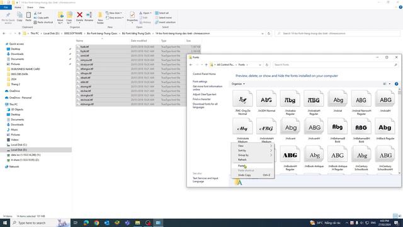Click Invert selection in ribbon
Image resolution: width=403 pixels, height=227 pixels.
(165, 22)
